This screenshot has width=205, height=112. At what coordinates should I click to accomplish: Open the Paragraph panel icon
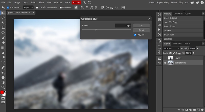(159, 52)
